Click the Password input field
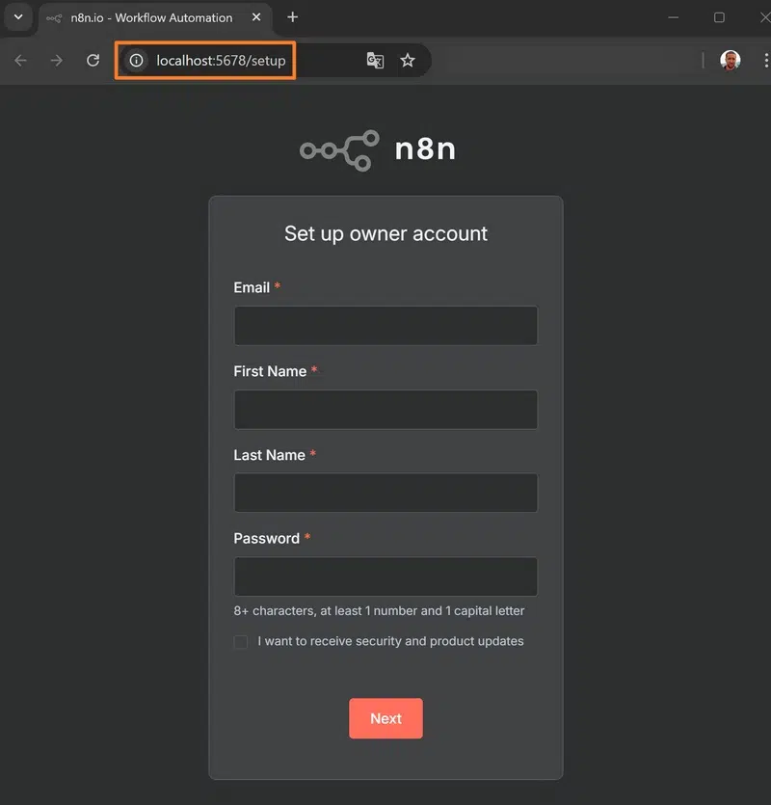The height and width of the screenshot is (805, 771). (x=385, y=576)
